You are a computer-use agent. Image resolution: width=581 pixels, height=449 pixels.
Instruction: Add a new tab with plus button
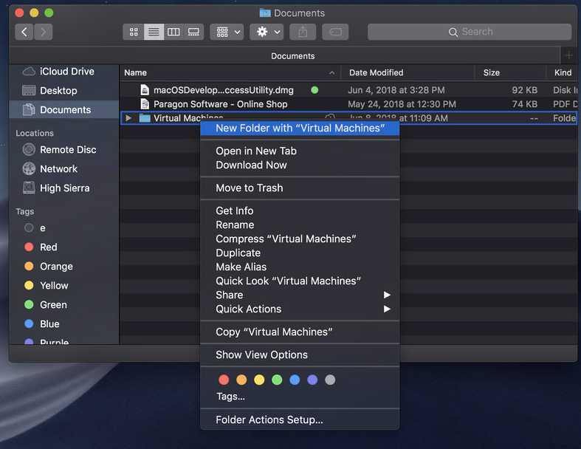[x=568, y=55]
